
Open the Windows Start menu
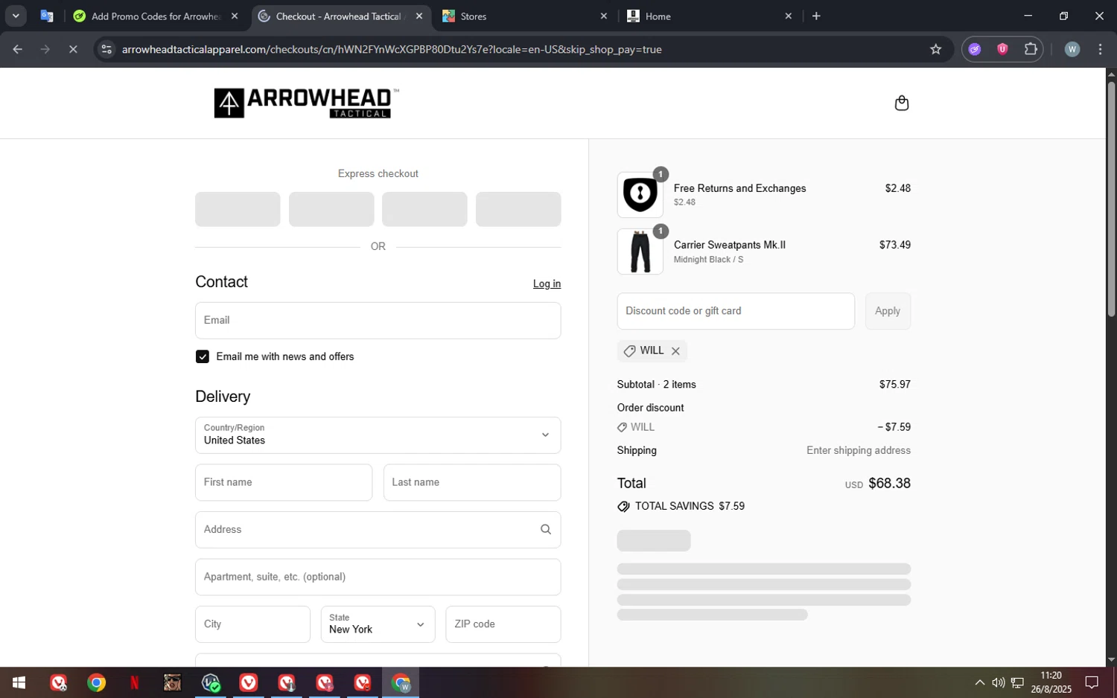[19, 682]
